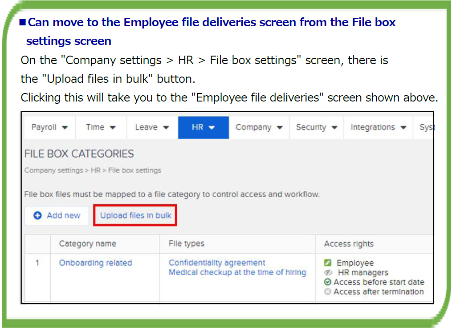Open the Security menu
The width and height of the screenshot is (452, 329).
tap(316, 127)
